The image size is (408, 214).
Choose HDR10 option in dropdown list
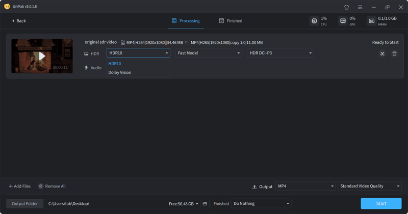115,64
